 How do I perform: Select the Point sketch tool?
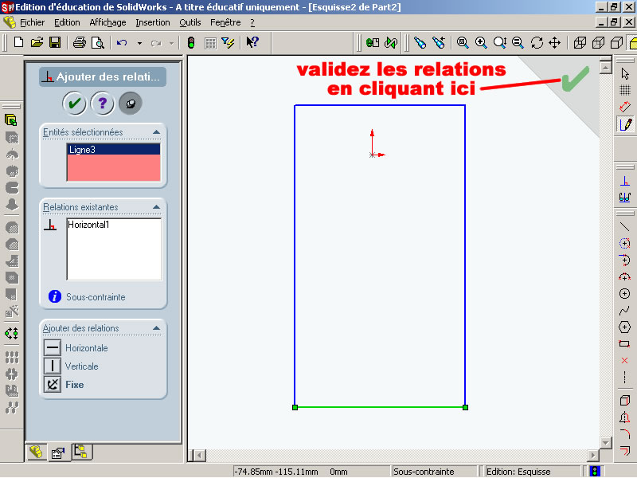624,361
